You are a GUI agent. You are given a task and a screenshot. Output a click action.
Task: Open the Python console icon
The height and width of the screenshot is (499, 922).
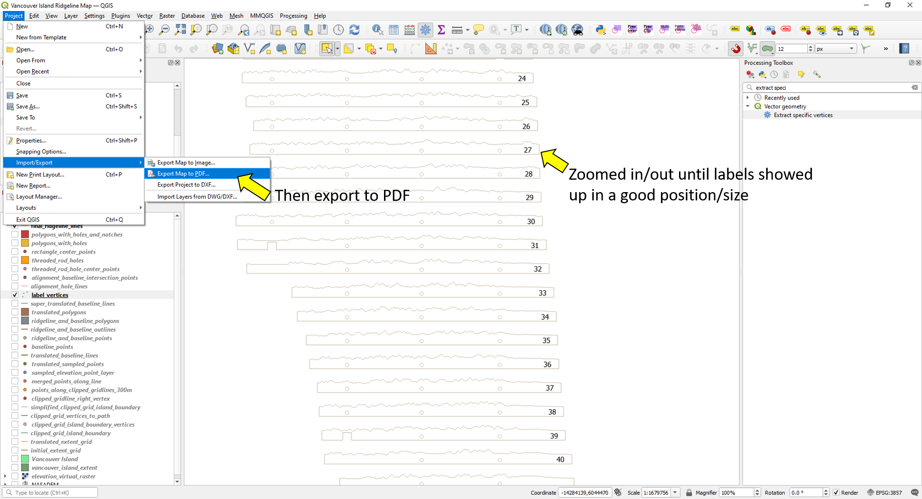coord(600,30)
